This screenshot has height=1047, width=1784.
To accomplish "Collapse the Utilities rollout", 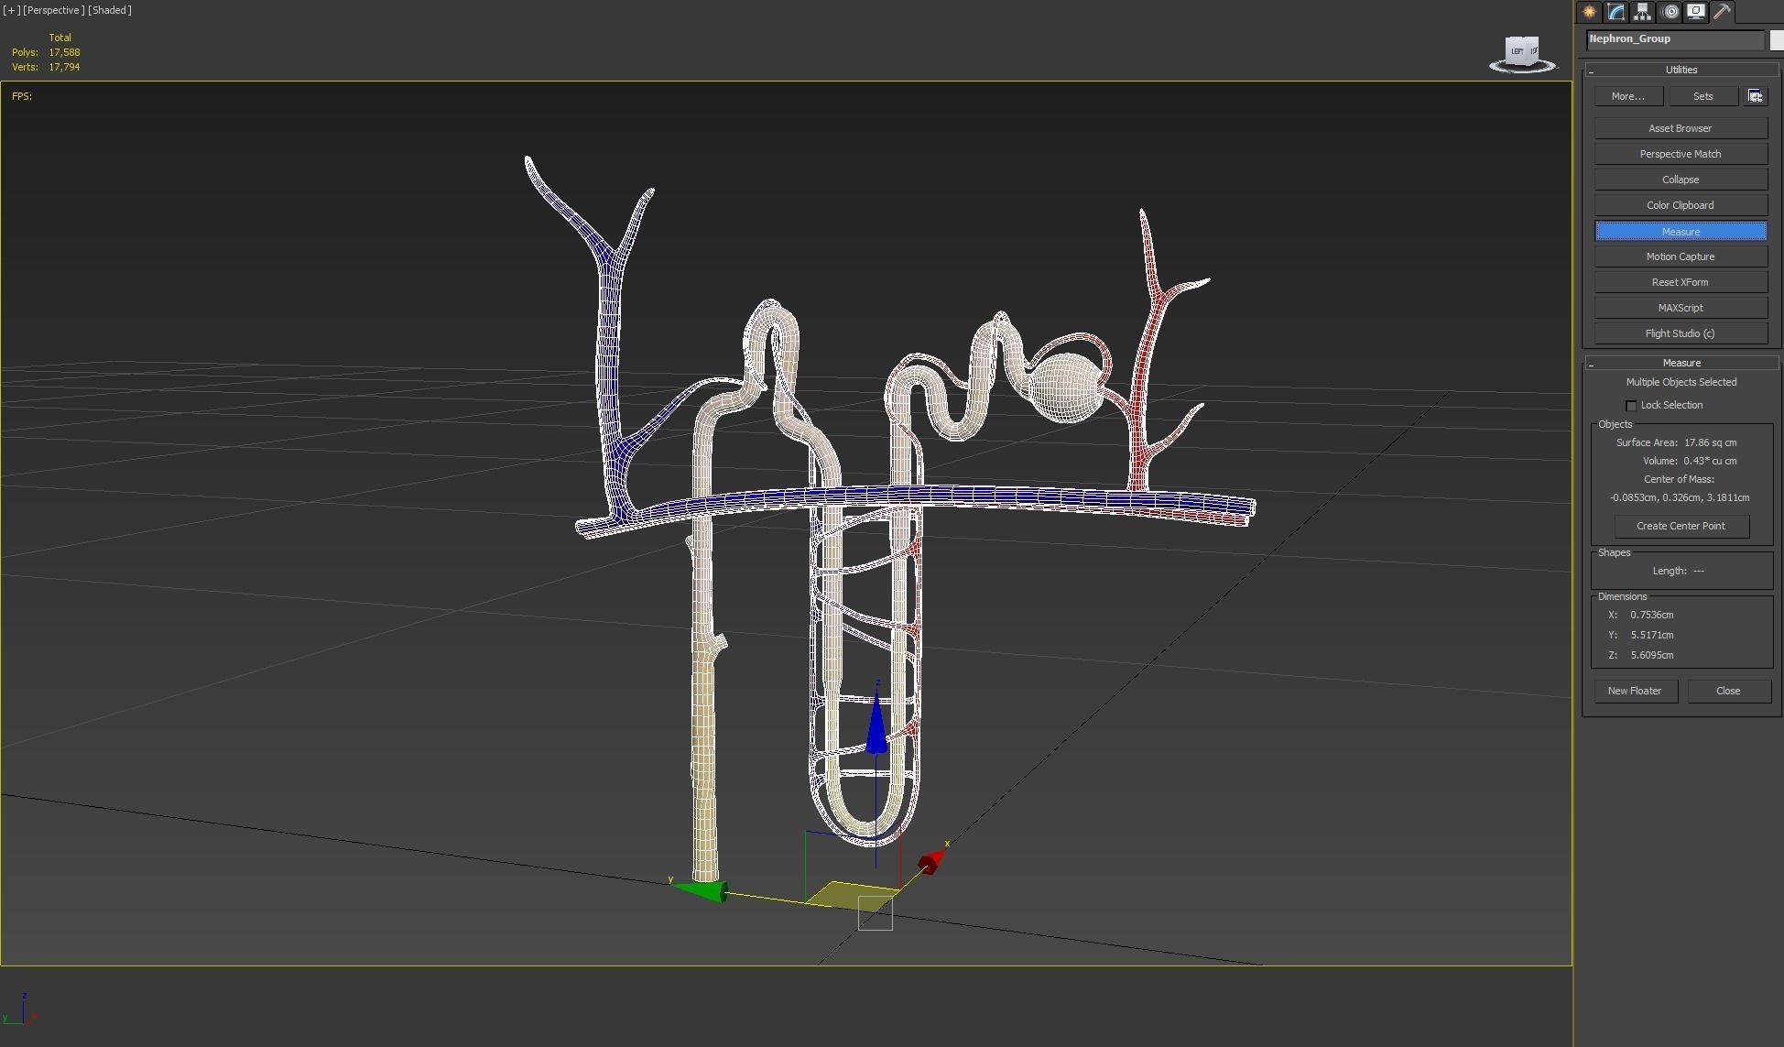I will [x=1681, y=70].
